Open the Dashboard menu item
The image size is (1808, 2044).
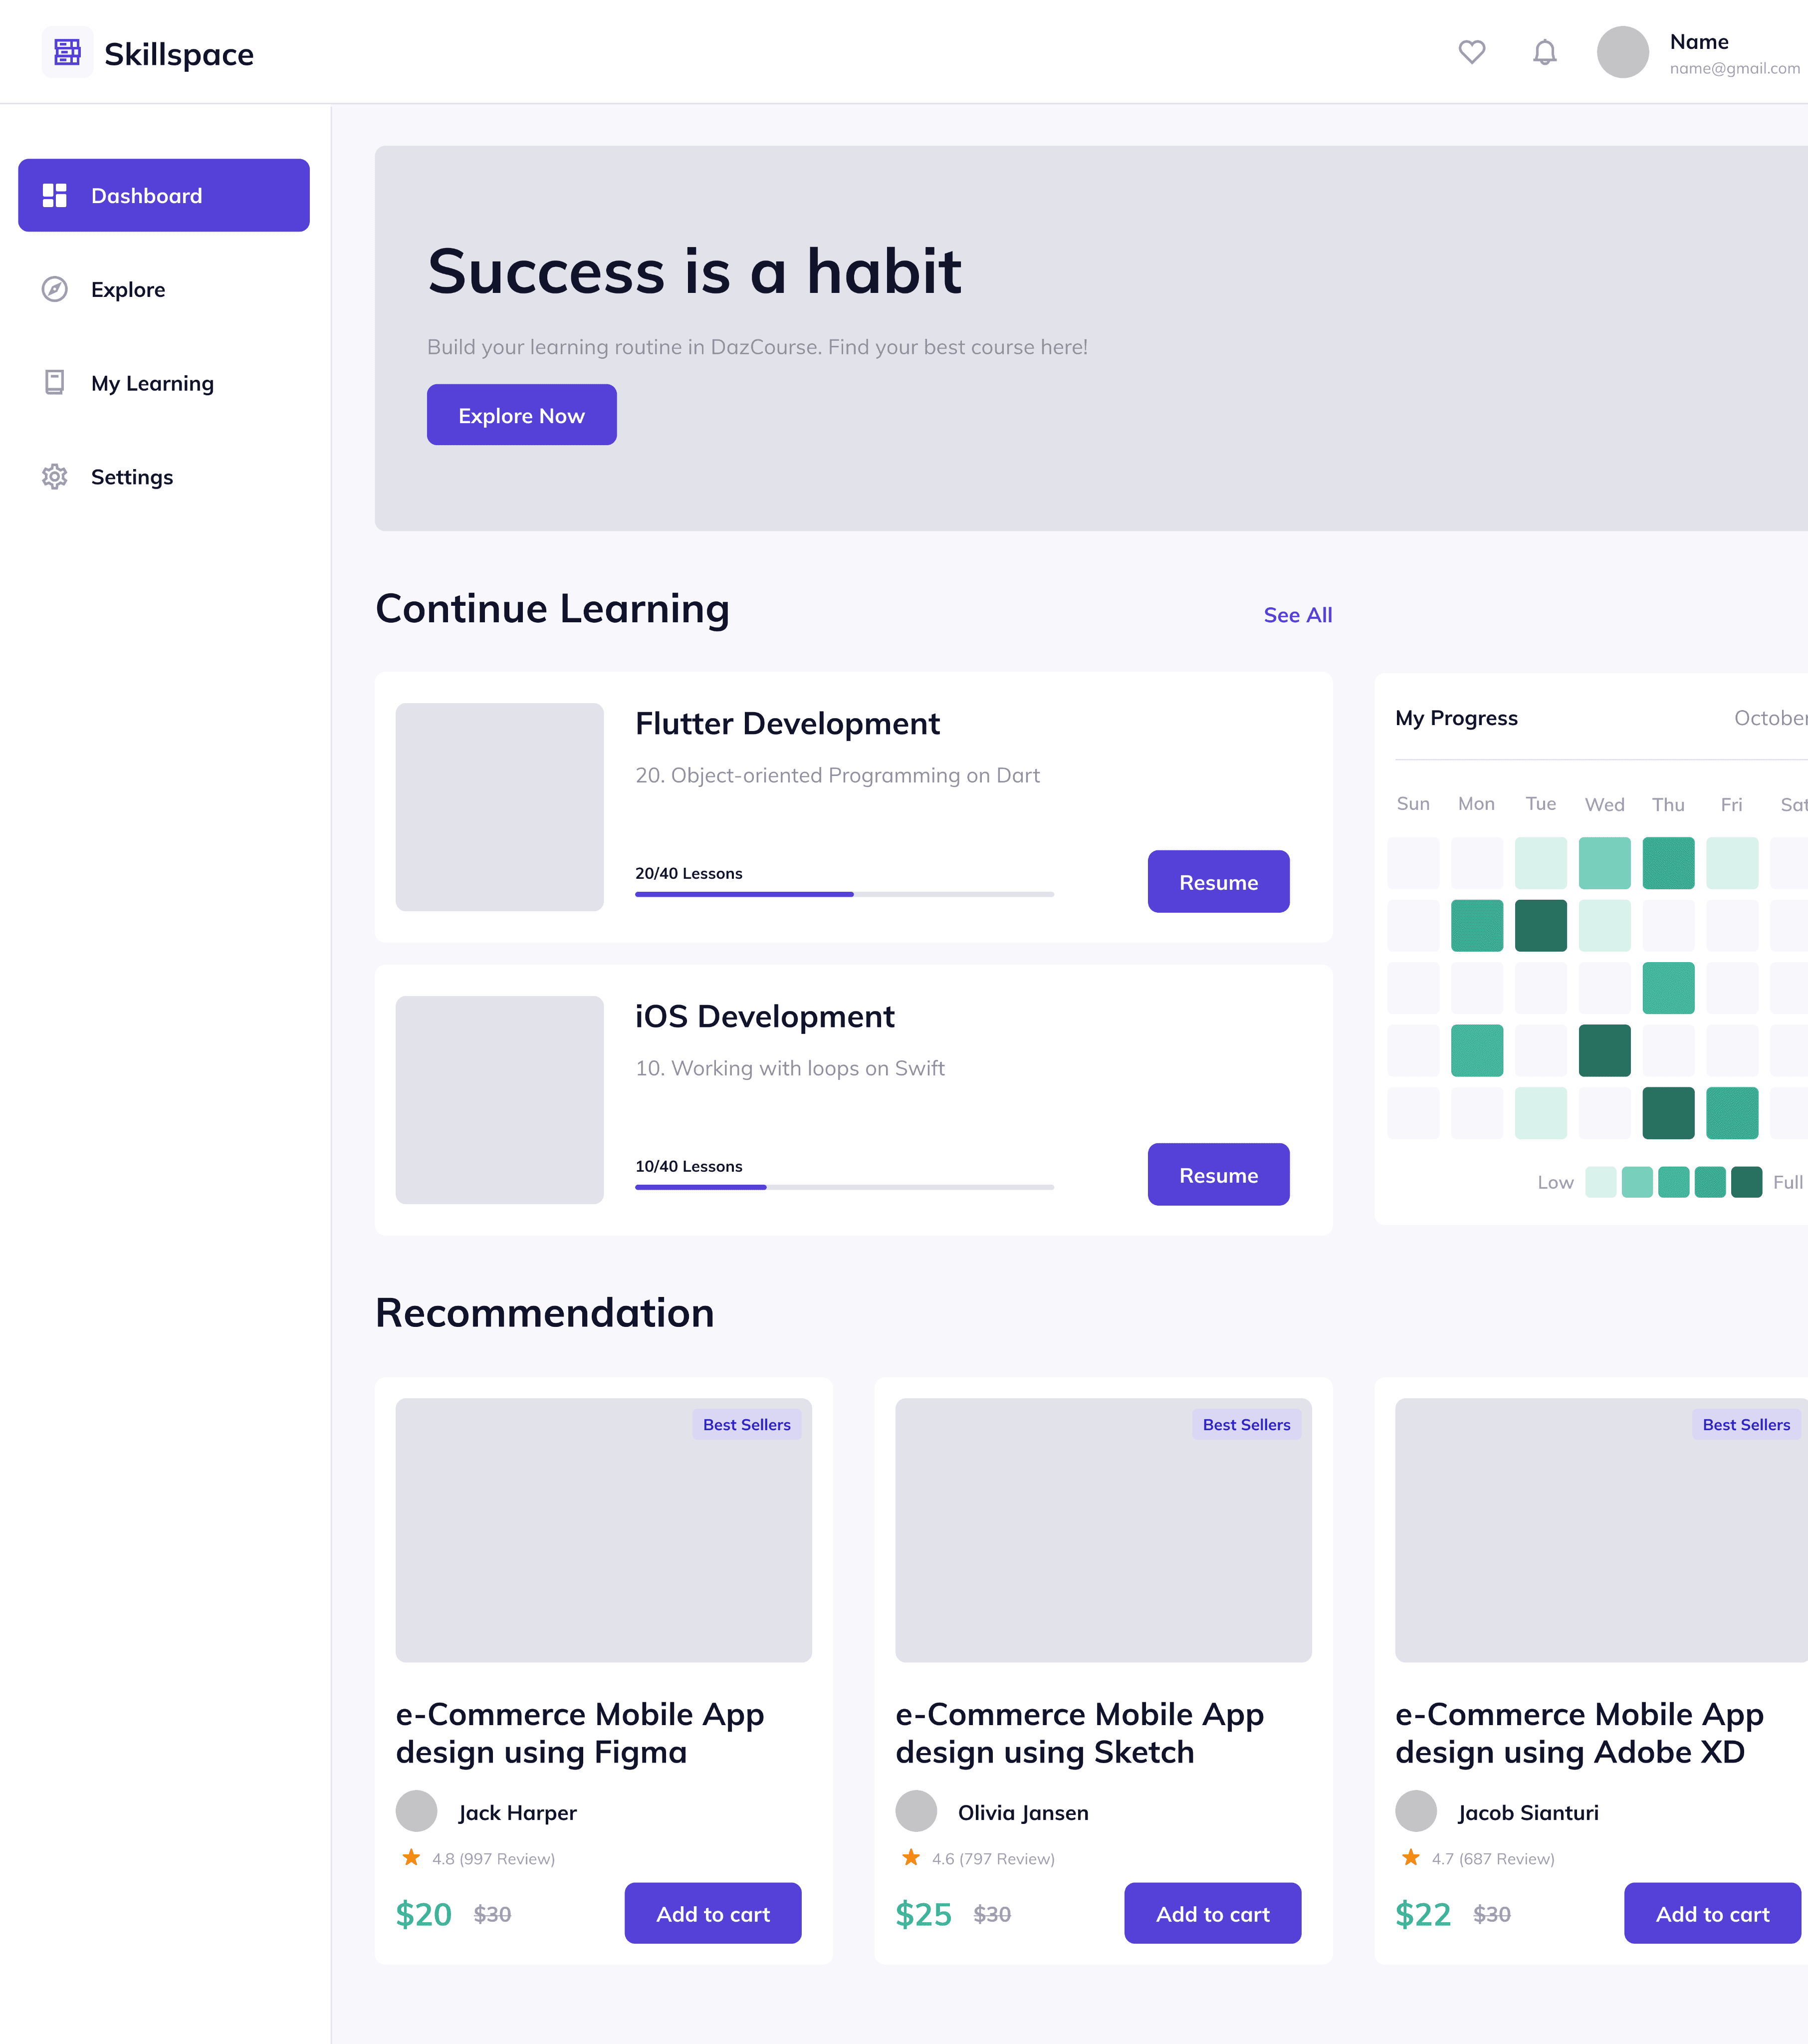point(164,195)
